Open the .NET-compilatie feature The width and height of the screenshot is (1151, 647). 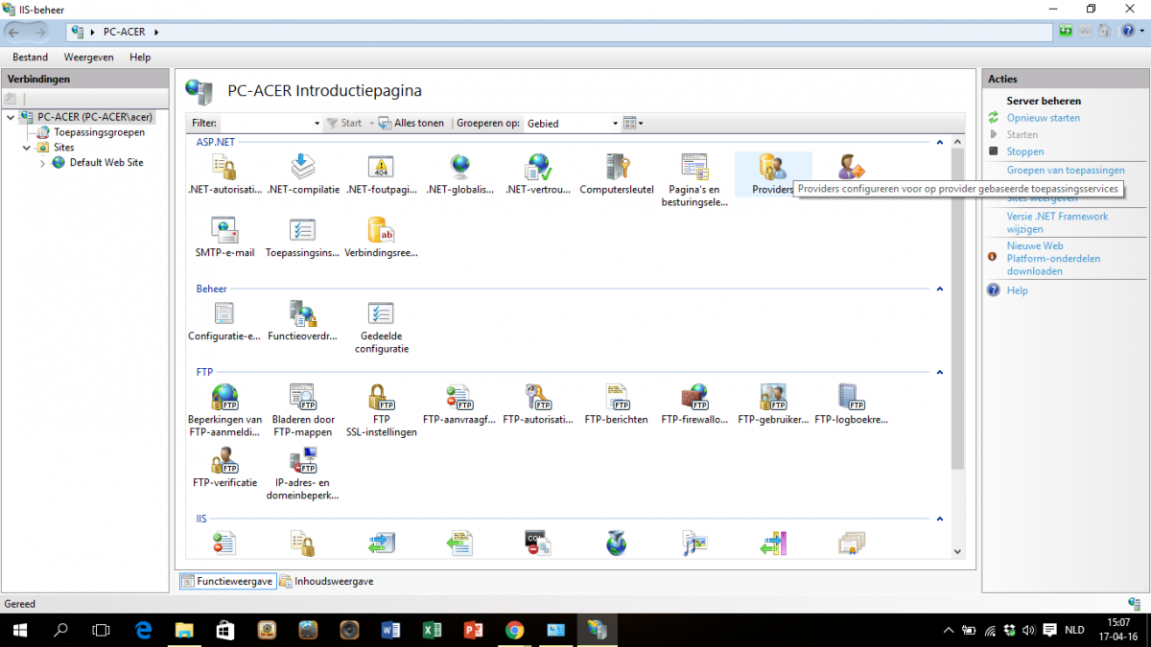click(303, 174)
